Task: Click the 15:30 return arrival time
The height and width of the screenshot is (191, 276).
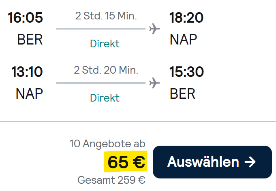Action: [186, 72]
